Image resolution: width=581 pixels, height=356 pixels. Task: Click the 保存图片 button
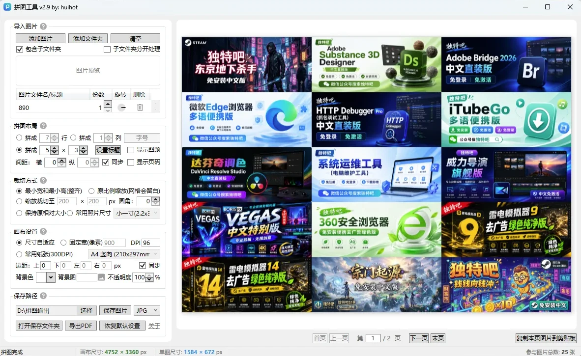[115, 310]
